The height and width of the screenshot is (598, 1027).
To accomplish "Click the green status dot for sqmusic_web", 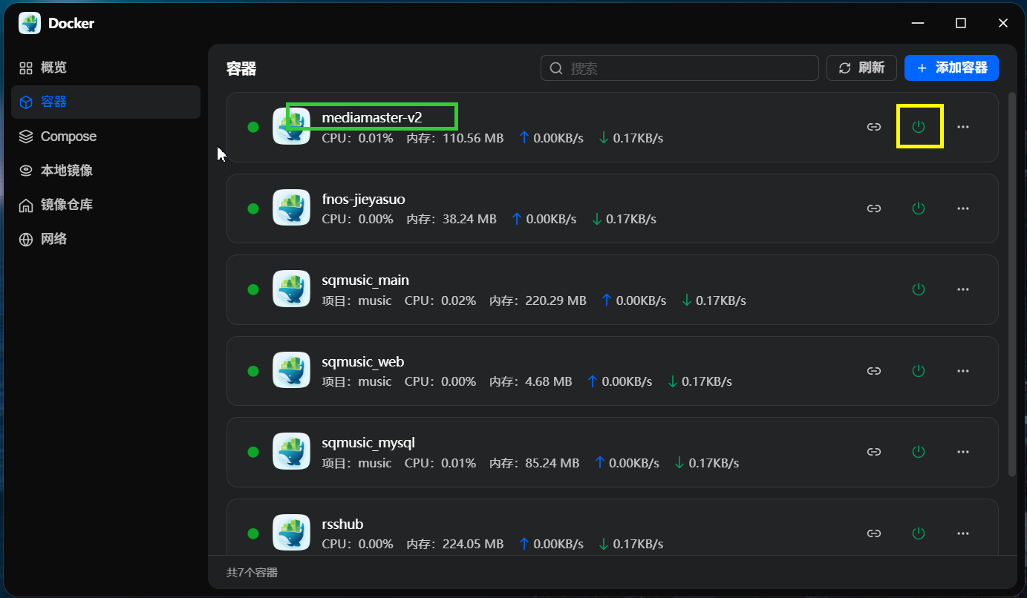I will pyautogui.click(x=253, y=370).
